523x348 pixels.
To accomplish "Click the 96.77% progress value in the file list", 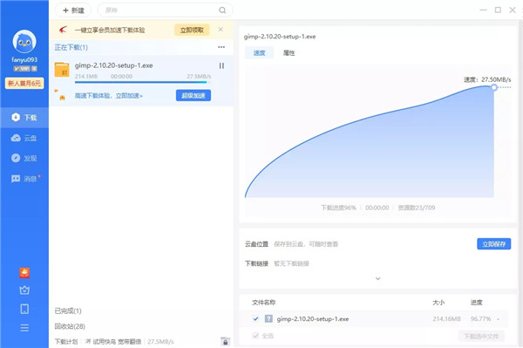I will [x=480, y=319].
